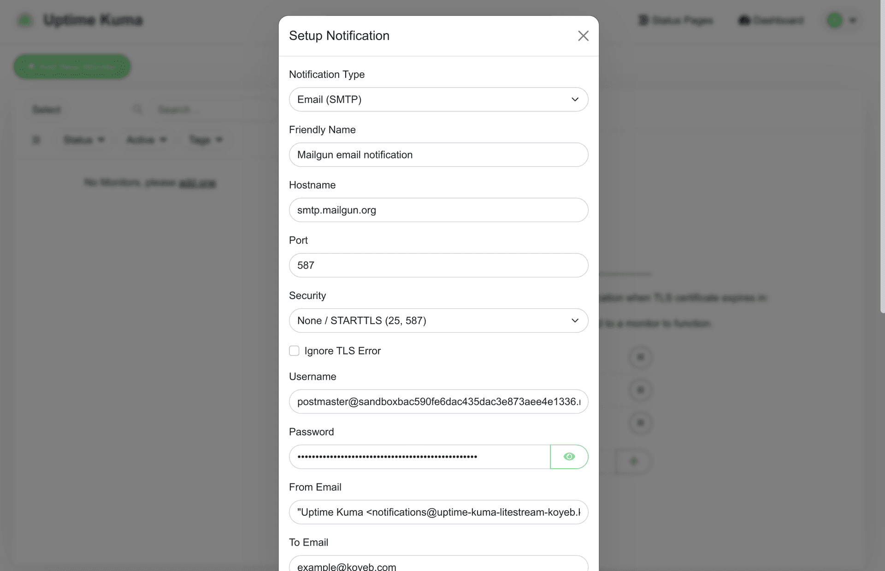Screen dimensions: 885x571
Task: Go to the Dashboard nav item
Action: [771, 20]
